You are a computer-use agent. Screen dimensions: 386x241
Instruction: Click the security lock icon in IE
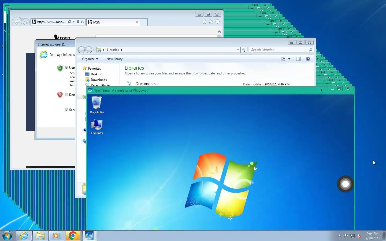pyautogui.click(x=78, y=22)
